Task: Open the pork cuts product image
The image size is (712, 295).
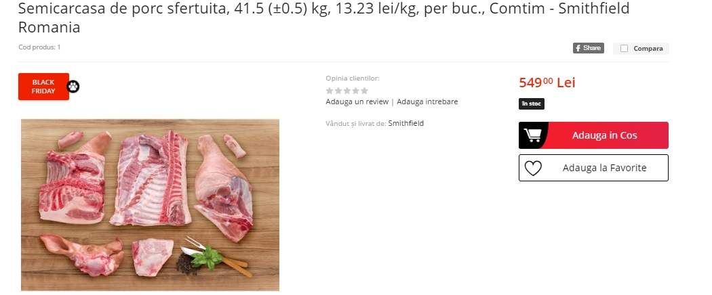Action: (x=150, y=205)
